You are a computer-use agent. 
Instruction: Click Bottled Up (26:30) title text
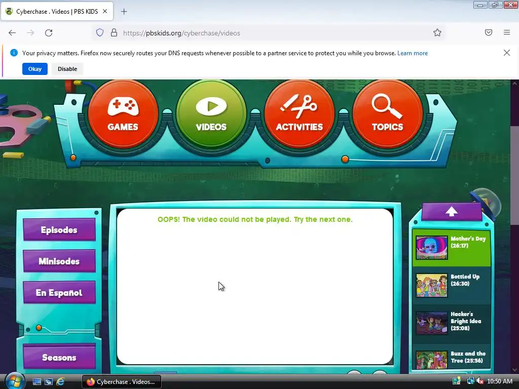(x=465, y=280)
